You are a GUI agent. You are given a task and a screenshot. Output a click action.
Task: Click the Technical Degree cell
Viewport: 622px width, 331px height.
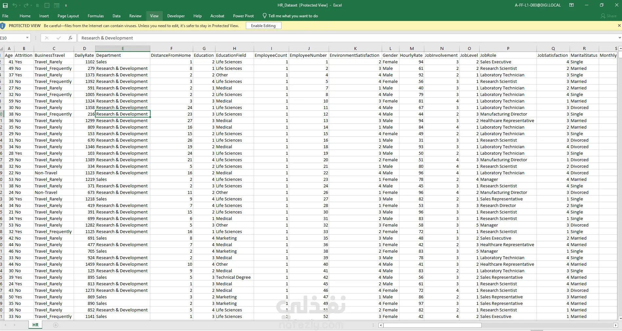234,277
